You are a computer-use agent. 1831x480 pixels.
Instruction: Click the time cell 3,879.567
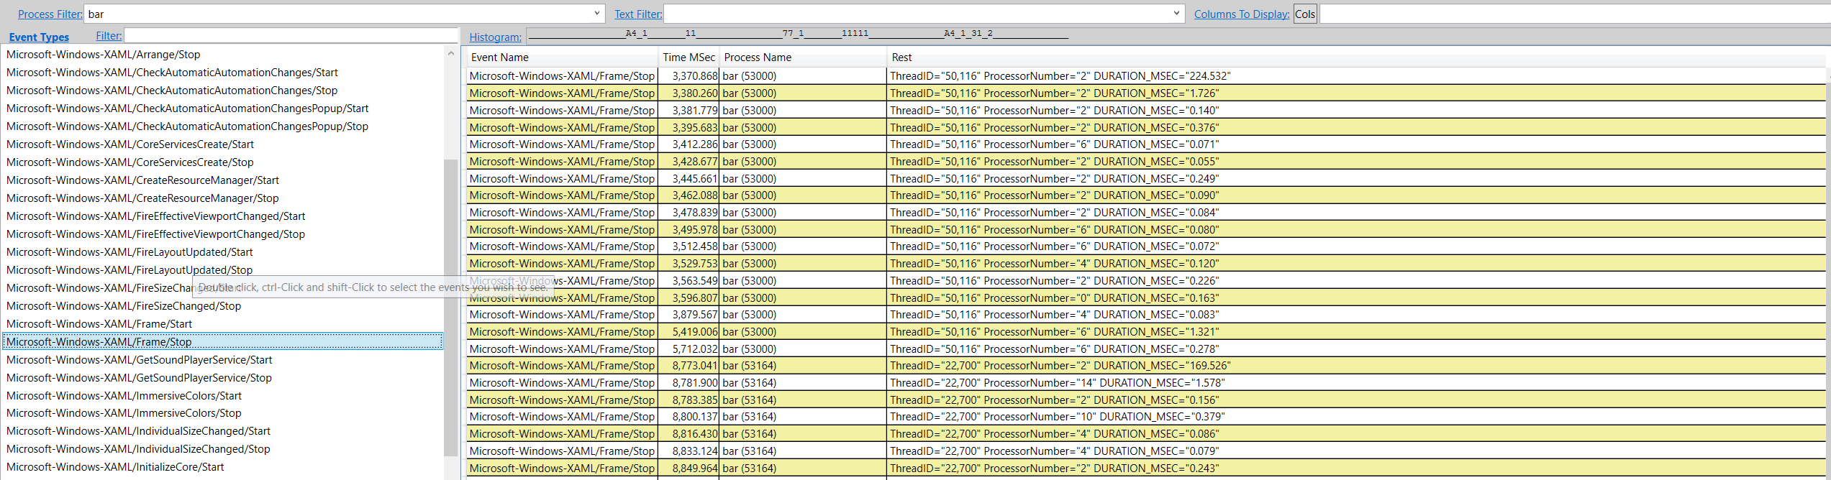[x=689, y=315]
